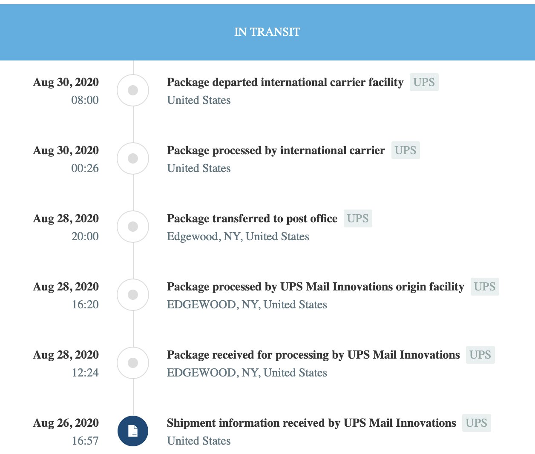Click 'Package processed by international carrier' title
The width and height of the screenshot is (535, 454).
pyautogui.click(x=276, y=150)
